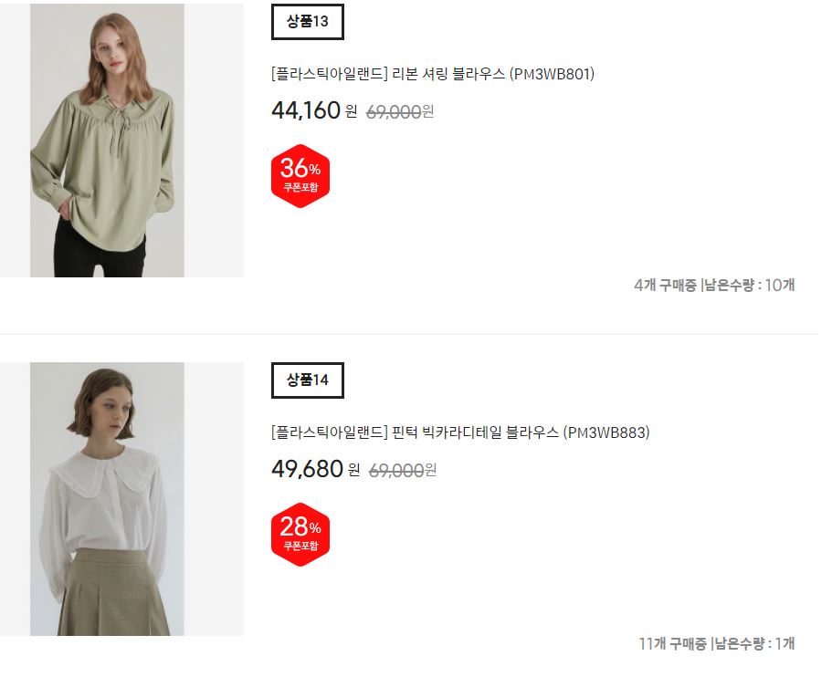
Task: Click the olive skirt in the second product photo
Action: tap(114, 593)
